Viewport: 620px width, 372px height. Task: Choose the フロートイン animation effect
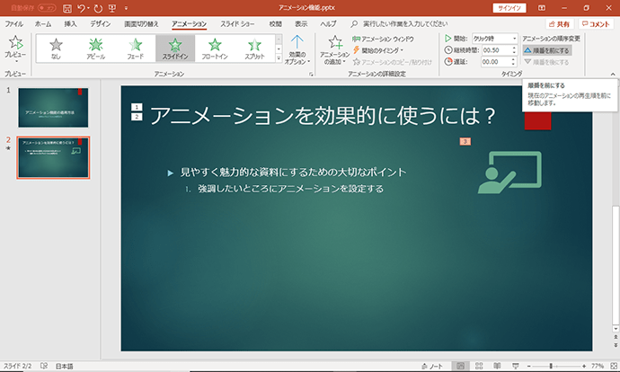(215, 49)
